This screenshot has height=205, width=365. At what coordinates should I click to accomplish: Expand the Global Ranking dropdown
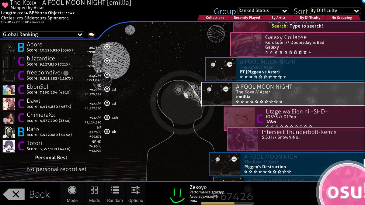[x=43, y=35]
